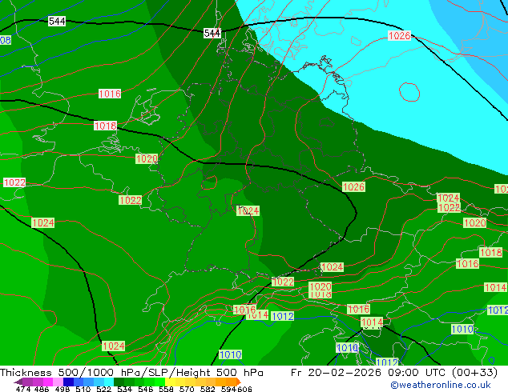Viewport: 508px width, 392px height.
Task: Select the legend value 570
Action: pyautogui.click(x=187, y=389)
